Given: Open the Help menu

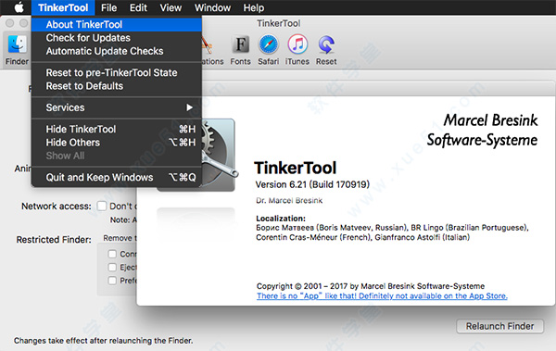Looking at the screenshot, I should coord(254,7).
